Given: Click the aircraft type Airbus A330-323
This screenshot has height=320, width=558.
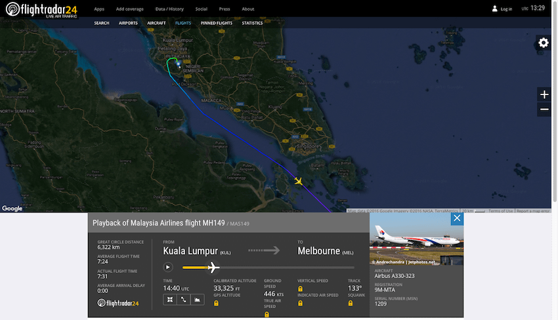Looking at the screenshot, I should click(395, 276).
